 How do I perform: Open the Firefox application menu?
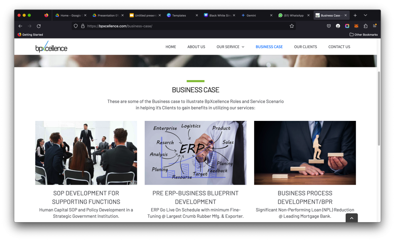coord(375,26)
